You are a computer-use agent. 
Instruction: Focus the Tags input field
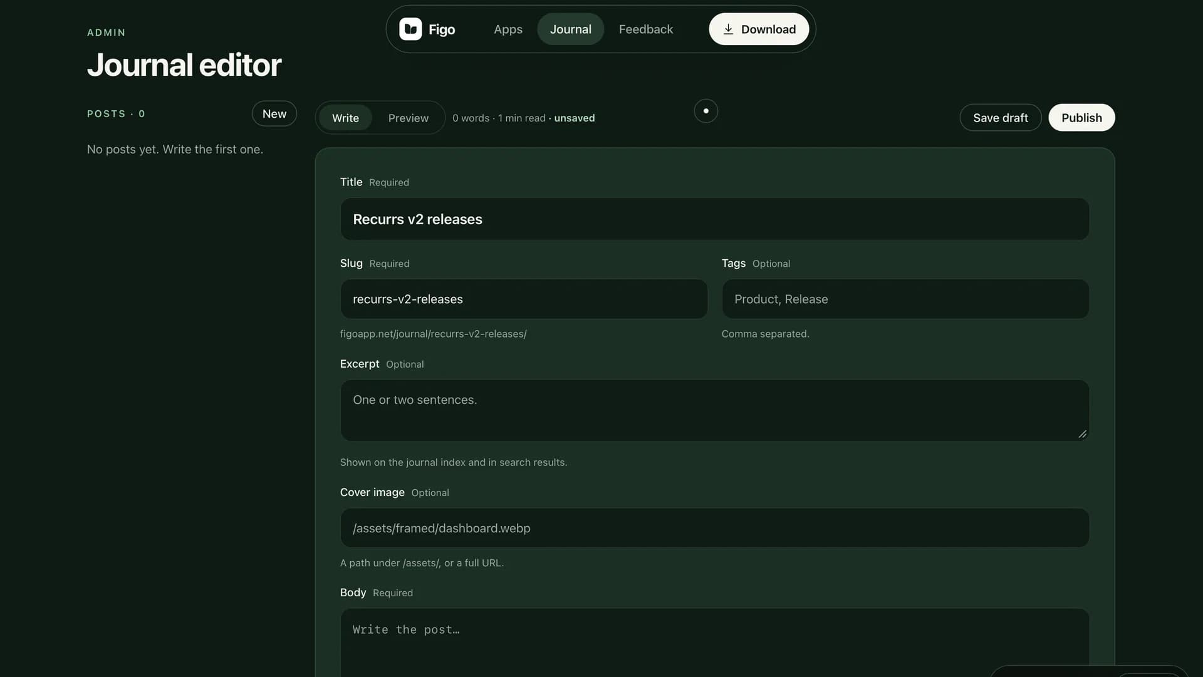point(905,299)
